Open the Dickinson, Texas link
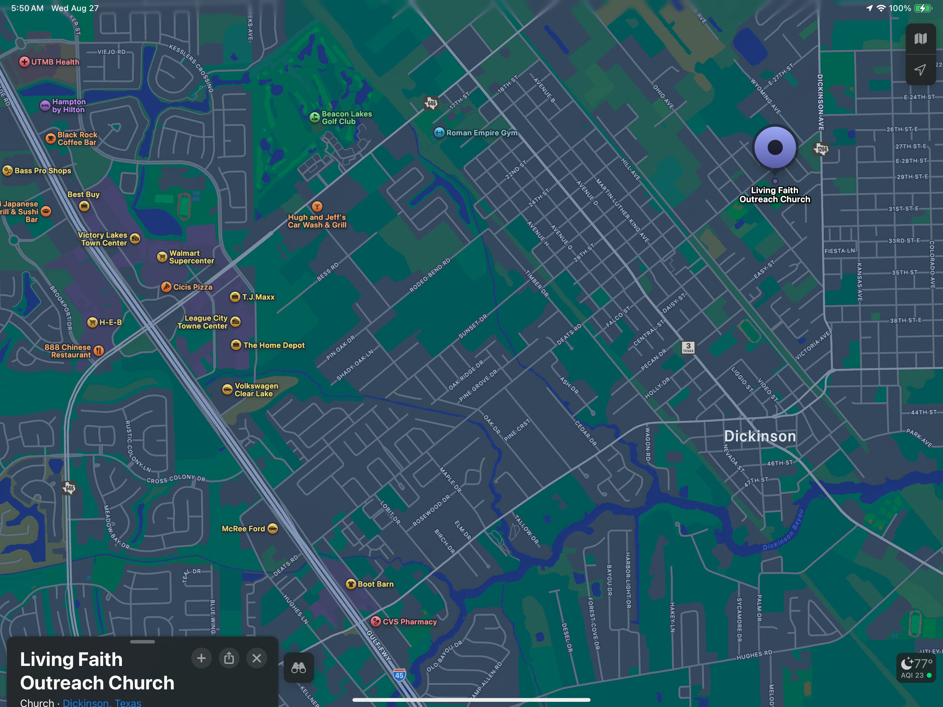Viewport: 943px width, 707px height. click(x=102, y=702)
